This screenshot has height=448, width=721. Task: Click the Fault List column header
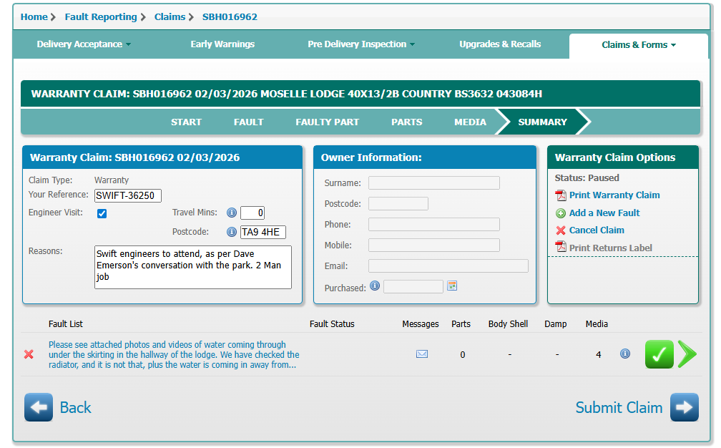[66, 323]
